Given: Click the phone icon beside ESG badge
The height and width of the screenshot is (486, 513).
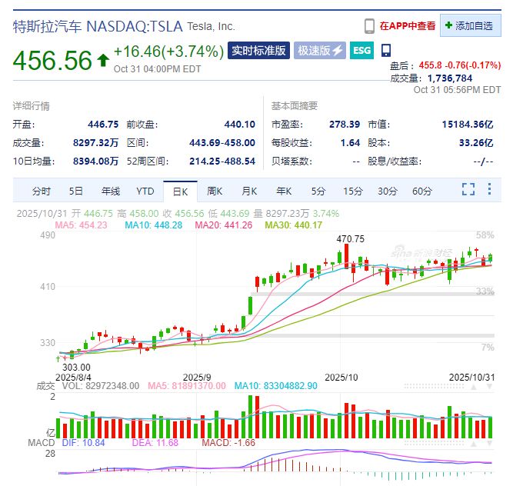Looking at the screenshot, I should pos(385,50).
